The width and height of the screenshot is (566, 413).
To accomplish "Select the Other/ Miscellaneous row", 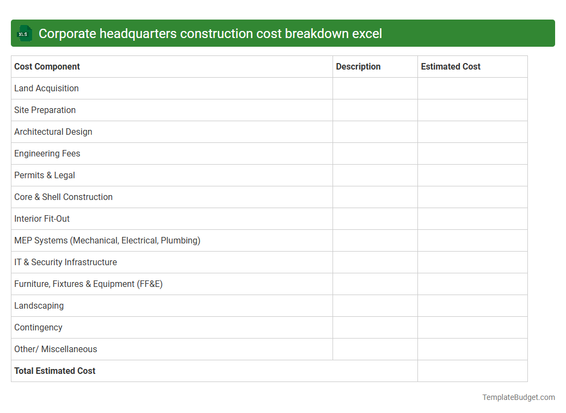I will [56, 349].
